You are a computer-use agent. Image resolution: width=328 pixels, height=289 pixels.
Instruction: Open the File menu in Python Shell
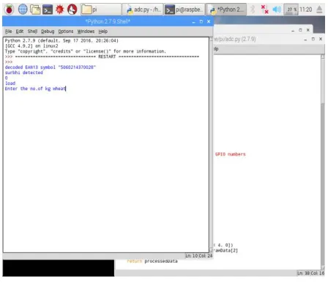tap(9, 32)
